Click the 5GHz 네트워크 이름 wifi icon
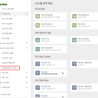 click(74, 88)
